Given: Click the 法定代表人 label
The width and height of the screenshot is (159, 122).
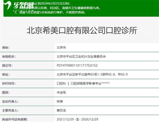Looking at the screenshot, I should click(x=10, y=102).
